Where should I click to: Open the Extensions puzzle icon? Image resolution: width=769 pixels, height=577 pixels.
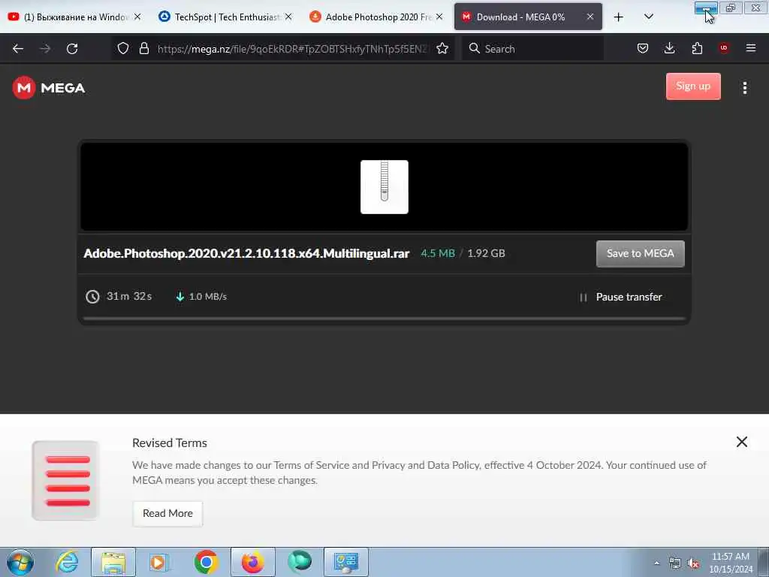[x=697, y=48]
